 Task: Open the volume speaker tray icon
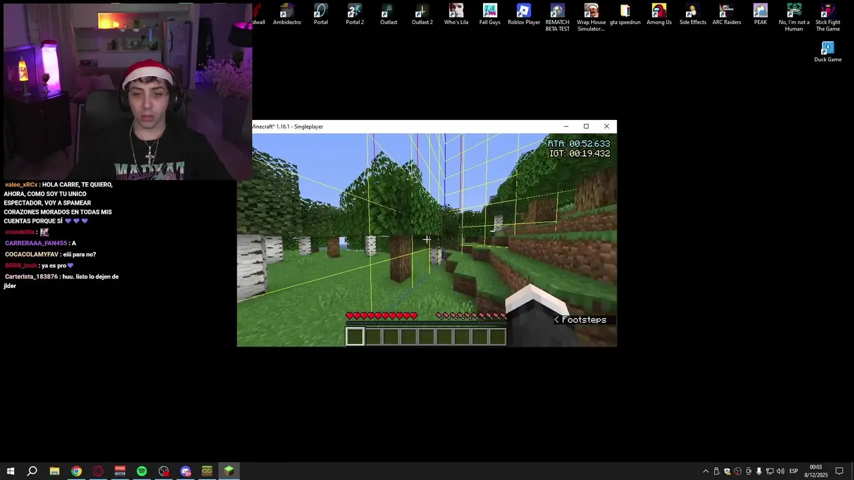pyautogui.click(x=781, y=471)
